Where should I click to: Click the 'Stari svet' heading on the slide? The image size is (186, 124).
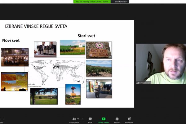coord(86,36)
